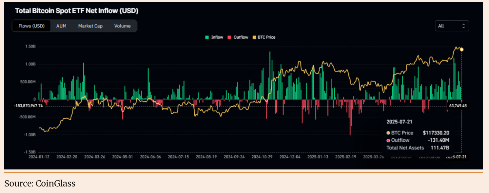Switch to the Volume tab
489x193 pixels.
pyautogui.click(x=122, y=26)
